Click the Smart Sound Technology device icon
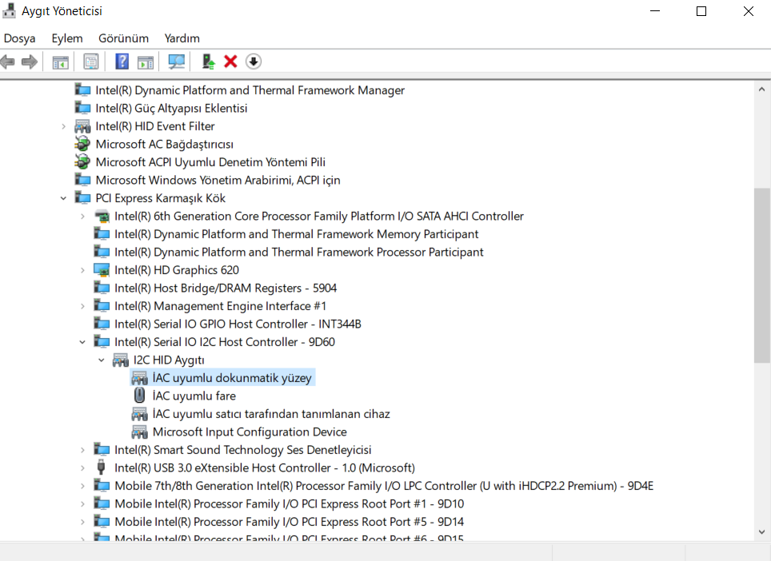Image resolution: width=771 pixels, height=561 pixels. (102, 449)
